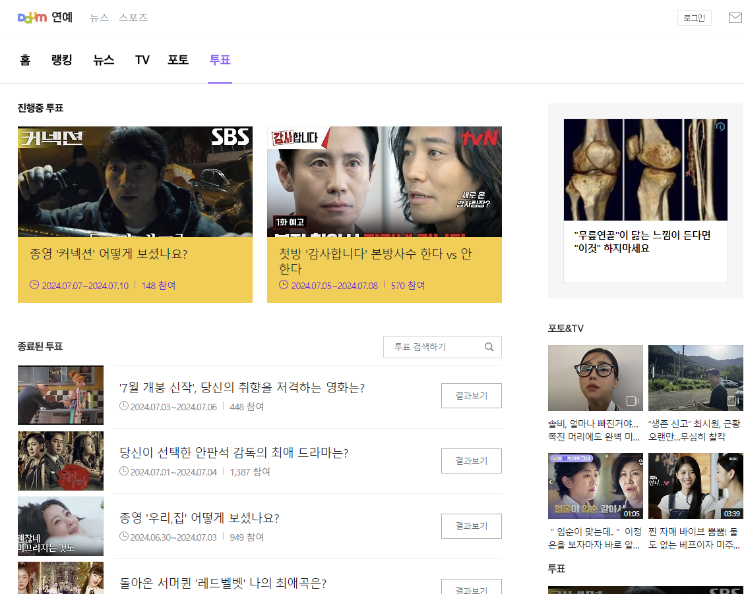Click date 2024.07.07~2024.07.10 on 커넥션 poll
The width and height of the screenshot is (744, 594).
(x=85, y=286)
